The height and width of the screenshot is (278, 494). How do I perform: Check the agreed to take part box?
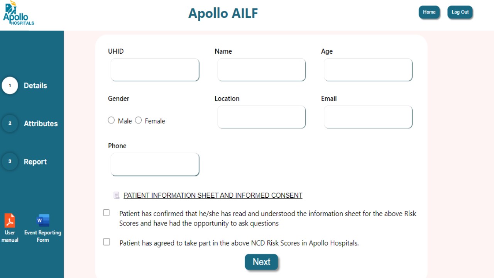click(107, 242)
